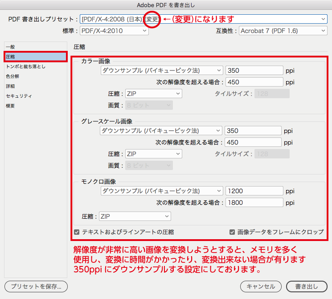Click モノクロ画像 1800 ppi threshold field
332x299 pixels.
[x=254, y=203]
